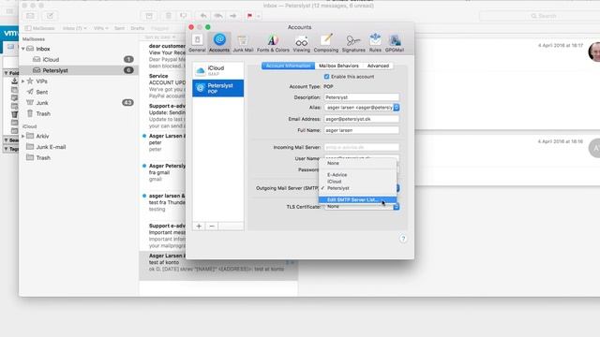Choose None in SMTP server menu
600x337 pixels.
tap(357, 163)
